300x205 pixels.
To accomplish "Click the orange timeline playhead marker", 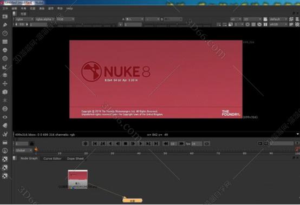I will tap(36, 150).
